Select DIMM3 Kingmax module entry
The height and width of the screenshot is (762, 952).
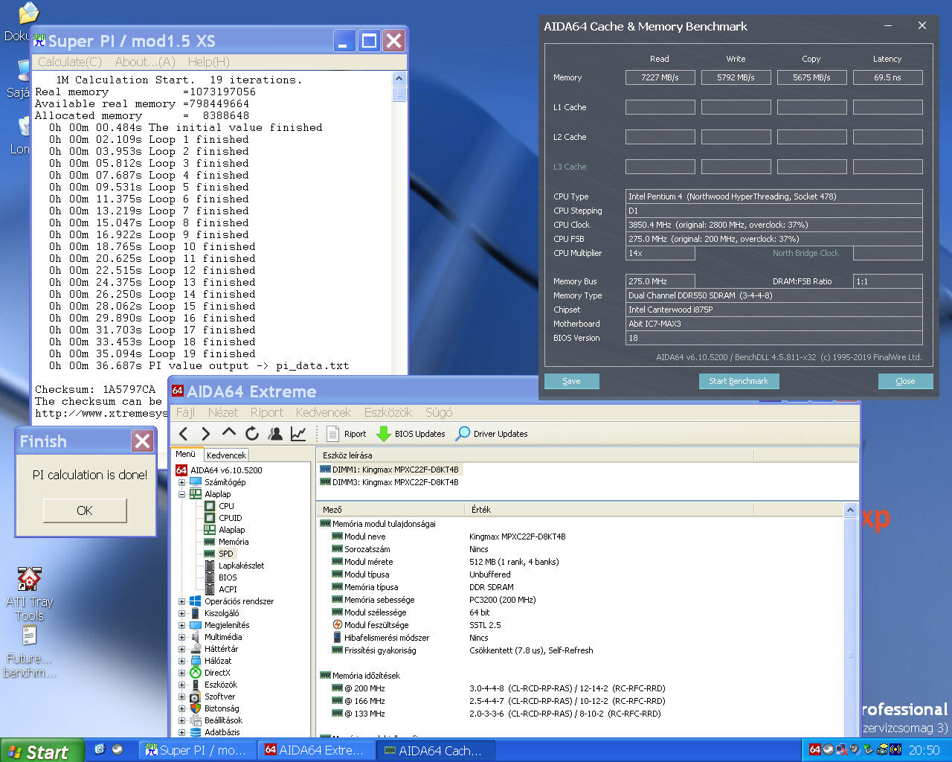pyautogui.click(x=394, y=482)
